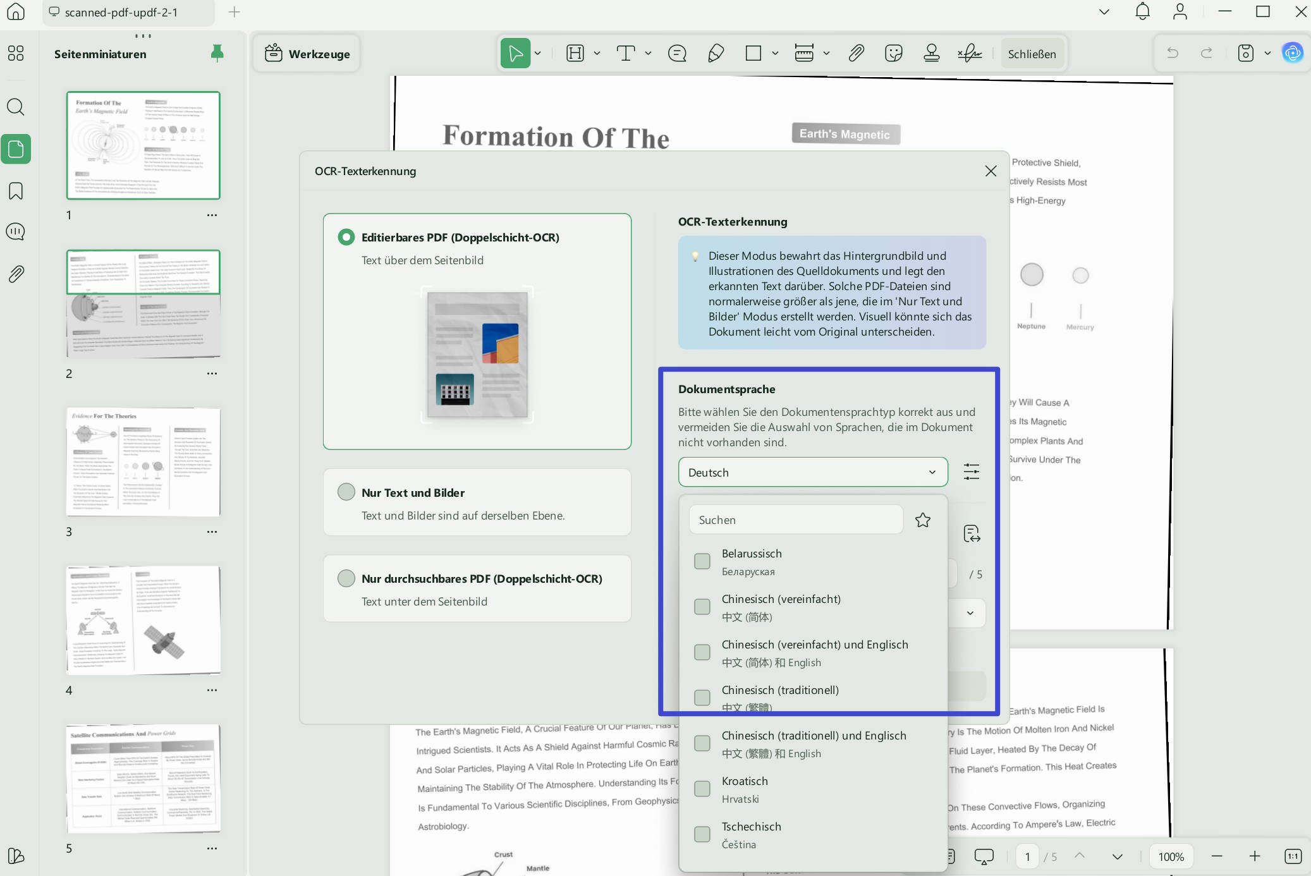This screenshot has height=876, width=1311.
Task: Select the text insertion tool
Action: pos(625,54)
